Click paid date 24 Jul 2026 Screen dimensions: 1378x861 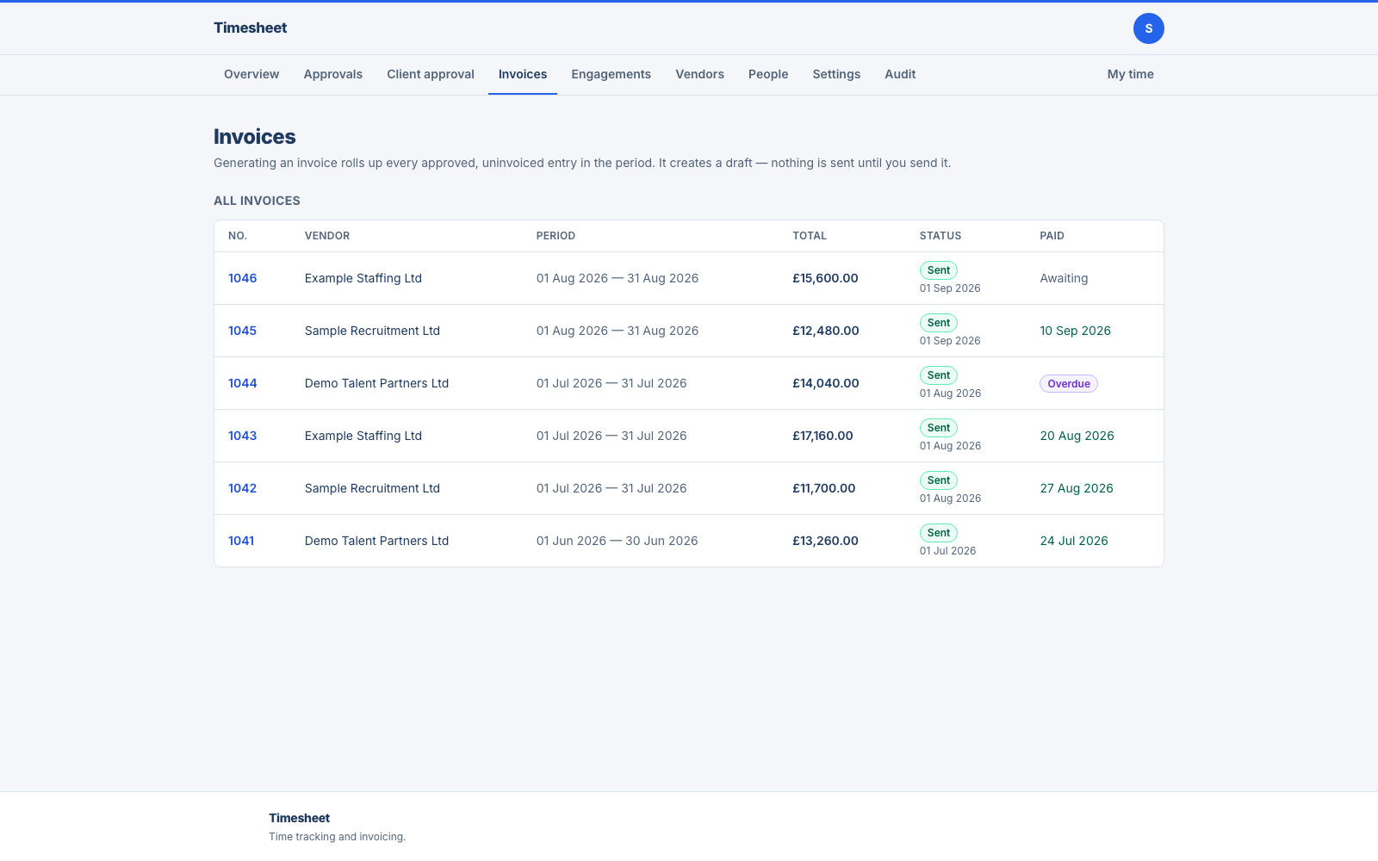click(x=1073, y=541)
